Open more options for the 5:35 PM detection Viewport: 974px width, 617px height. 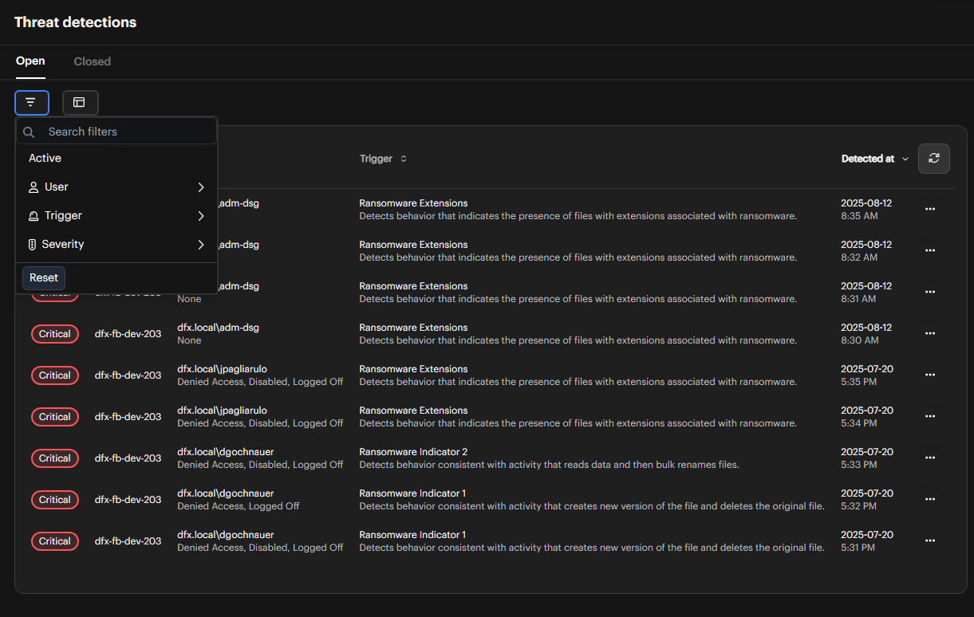pyautogui.click(x=930, y=375)
